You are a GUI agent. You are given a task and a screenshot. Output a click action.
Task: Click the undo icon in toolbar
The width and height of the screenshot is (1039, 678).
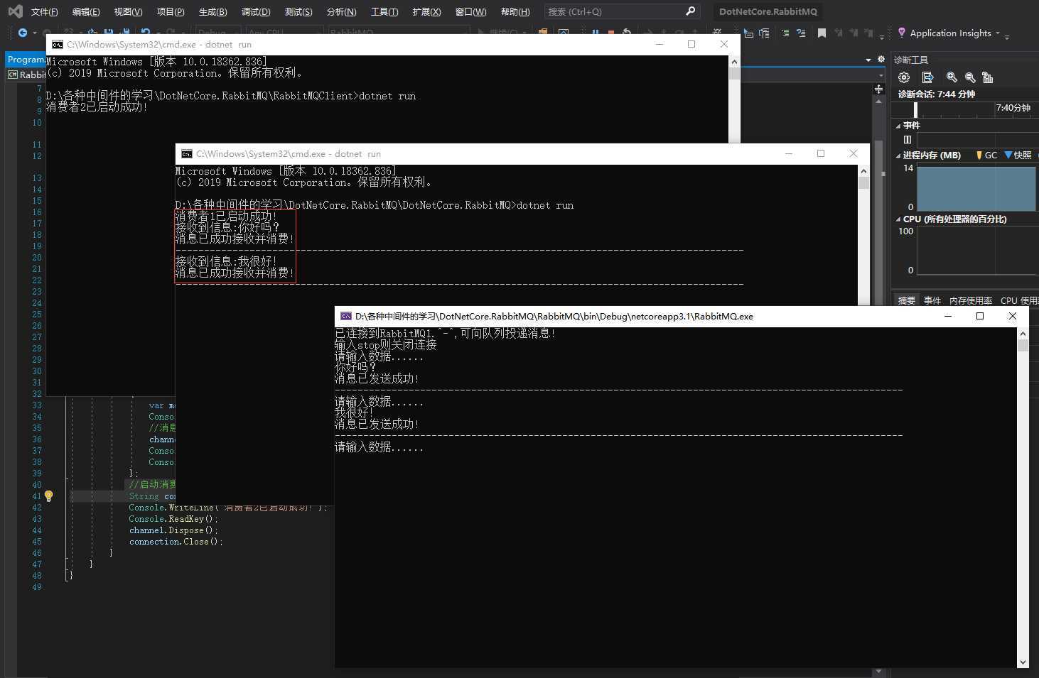[146, 33]
